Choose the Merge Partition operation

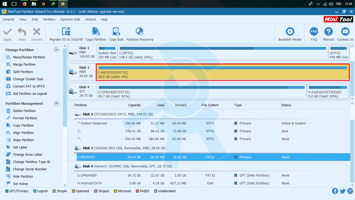point(24,64)
